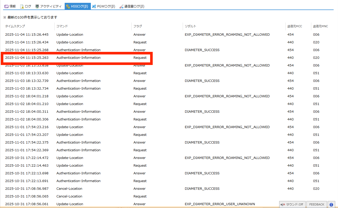Click the 情報 tab icon

(x=6, y=6)
